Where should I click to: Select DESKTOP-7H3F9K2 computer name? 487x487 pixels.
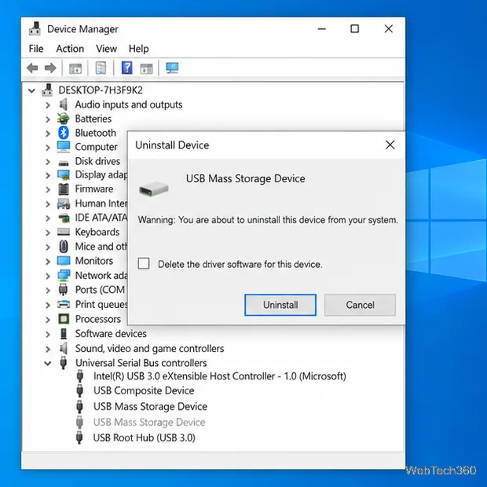tap(101, 90)
